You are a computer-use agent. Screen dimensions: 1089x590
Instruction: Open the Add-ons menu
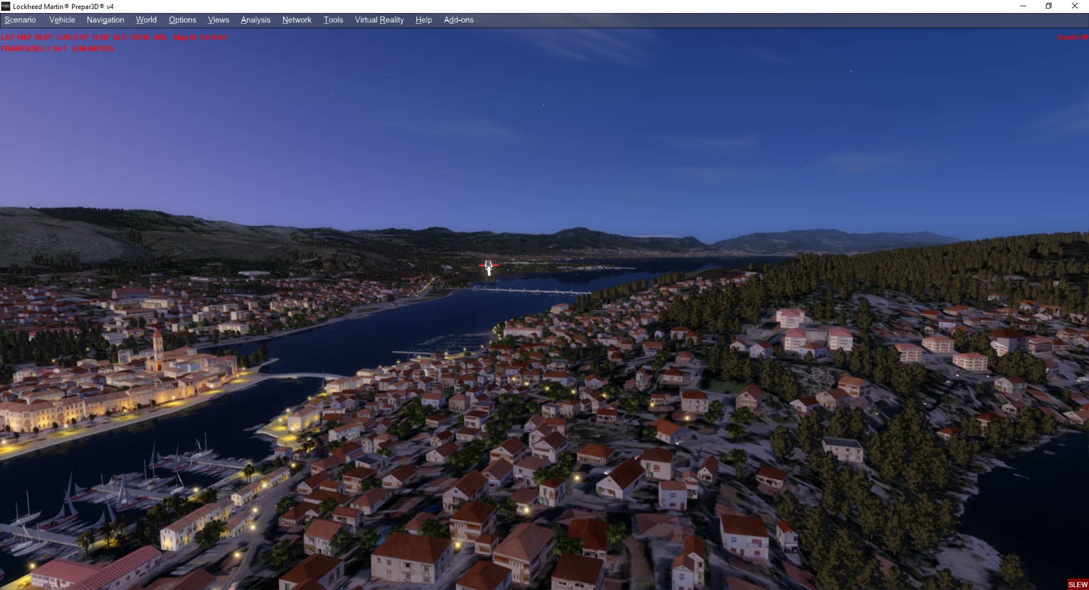pos(458,20)
